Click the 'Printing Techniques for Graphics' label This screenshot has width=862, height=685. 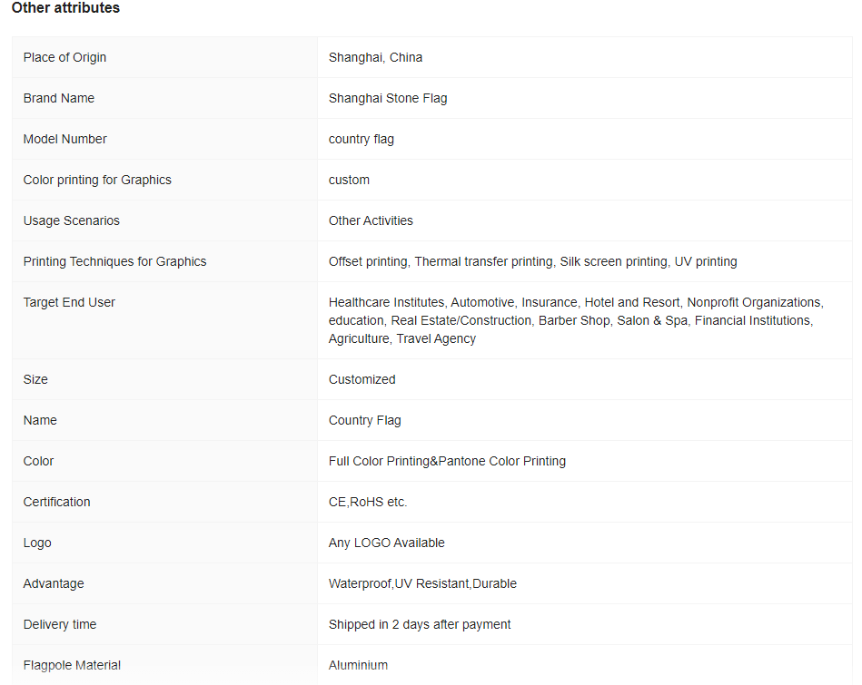(x=114, y=261)
